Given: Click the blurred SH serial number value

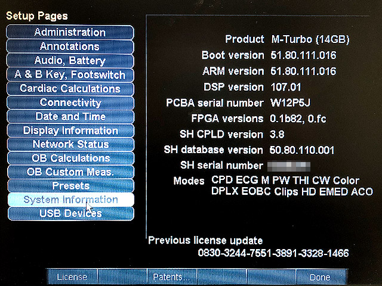Looking at the screenshot, I should pos(289,167).
